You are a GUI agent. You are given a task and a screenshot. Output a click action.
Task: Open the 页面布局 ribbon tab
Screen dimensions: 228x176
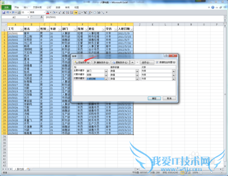point(37,7)
